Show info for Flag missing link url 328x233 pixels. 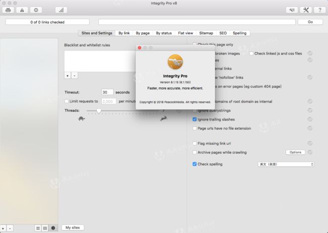(x=310, y=143)
